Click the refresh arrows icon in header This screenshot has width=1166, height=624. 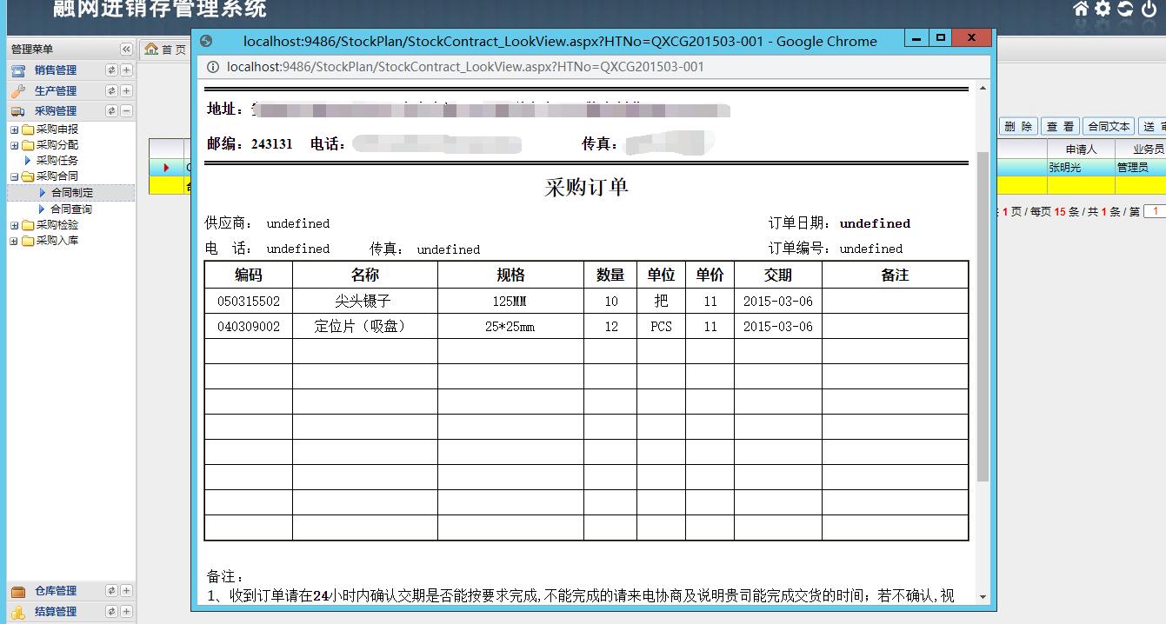1125,10
